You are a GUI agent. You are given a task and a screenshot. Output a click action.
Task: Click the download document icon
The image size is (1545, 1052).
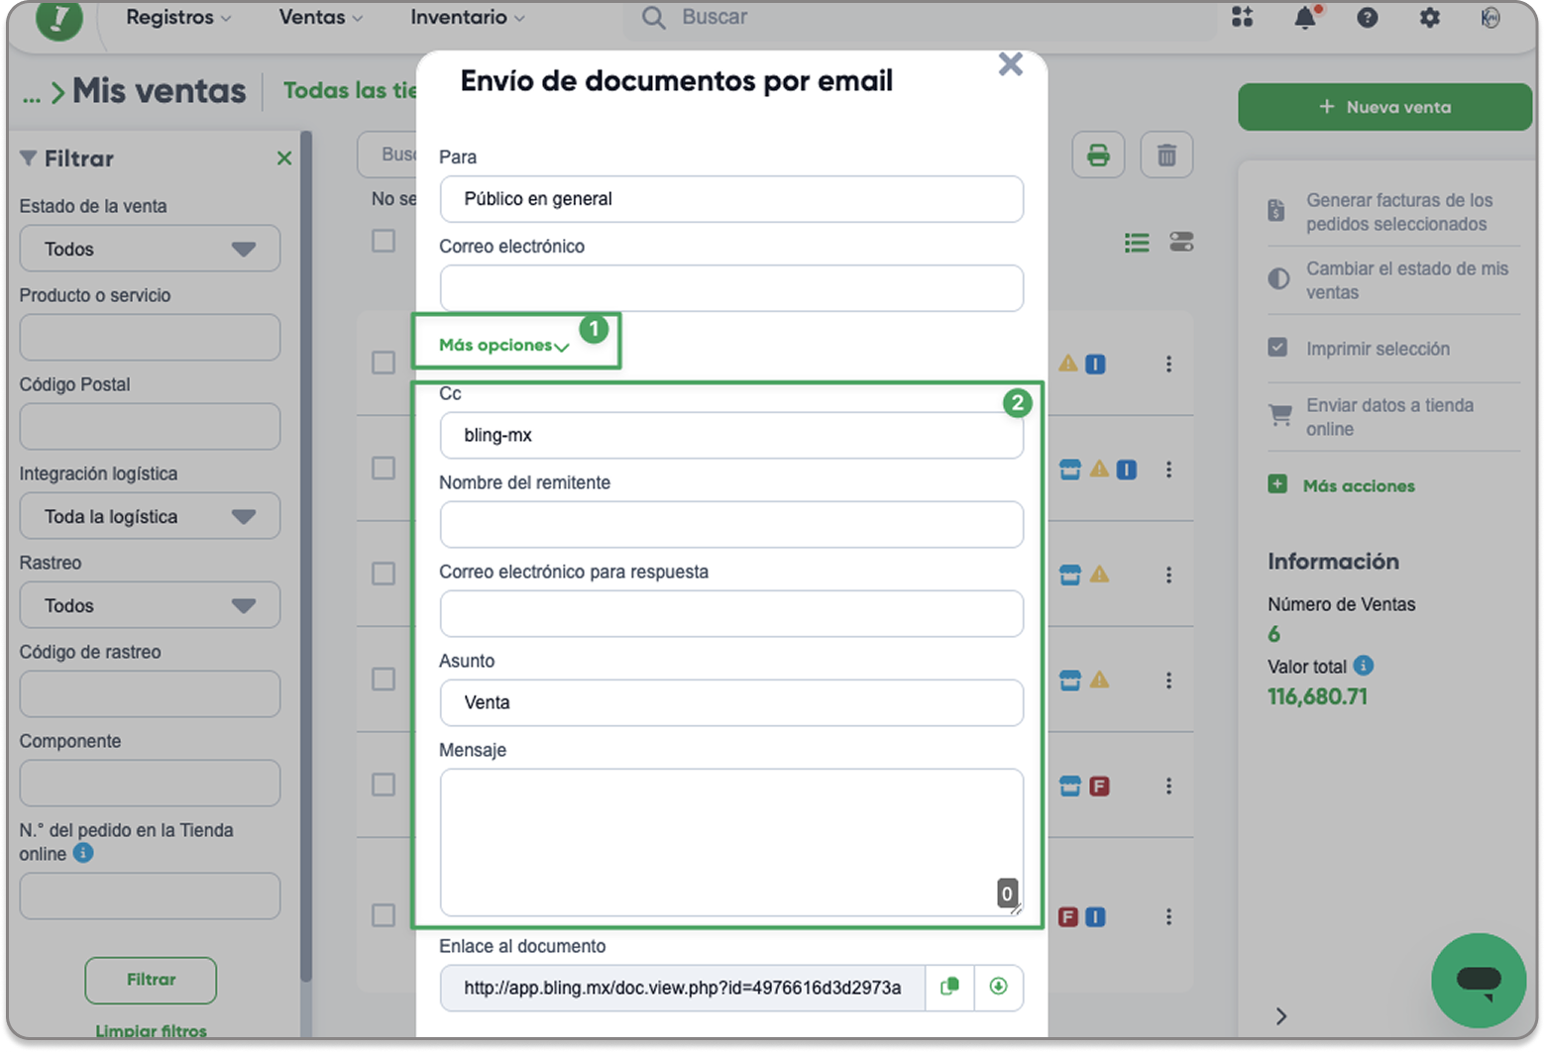998,987
